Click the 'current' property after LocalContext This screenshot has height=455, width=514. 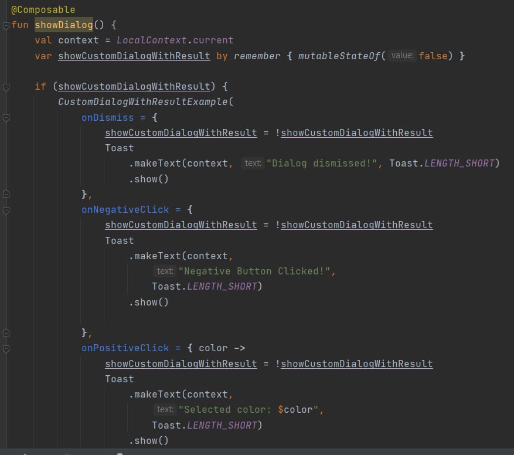coord(213,40)
